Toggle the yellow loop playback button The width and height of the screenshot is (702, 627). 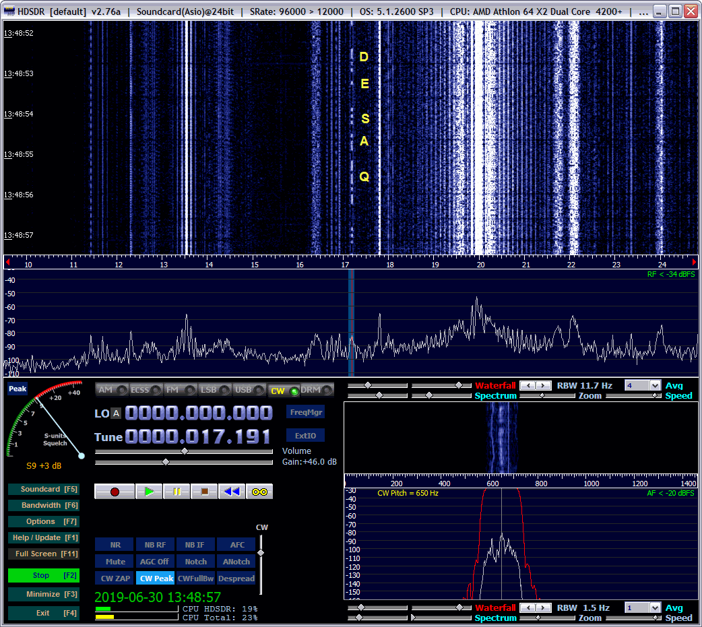259,492
